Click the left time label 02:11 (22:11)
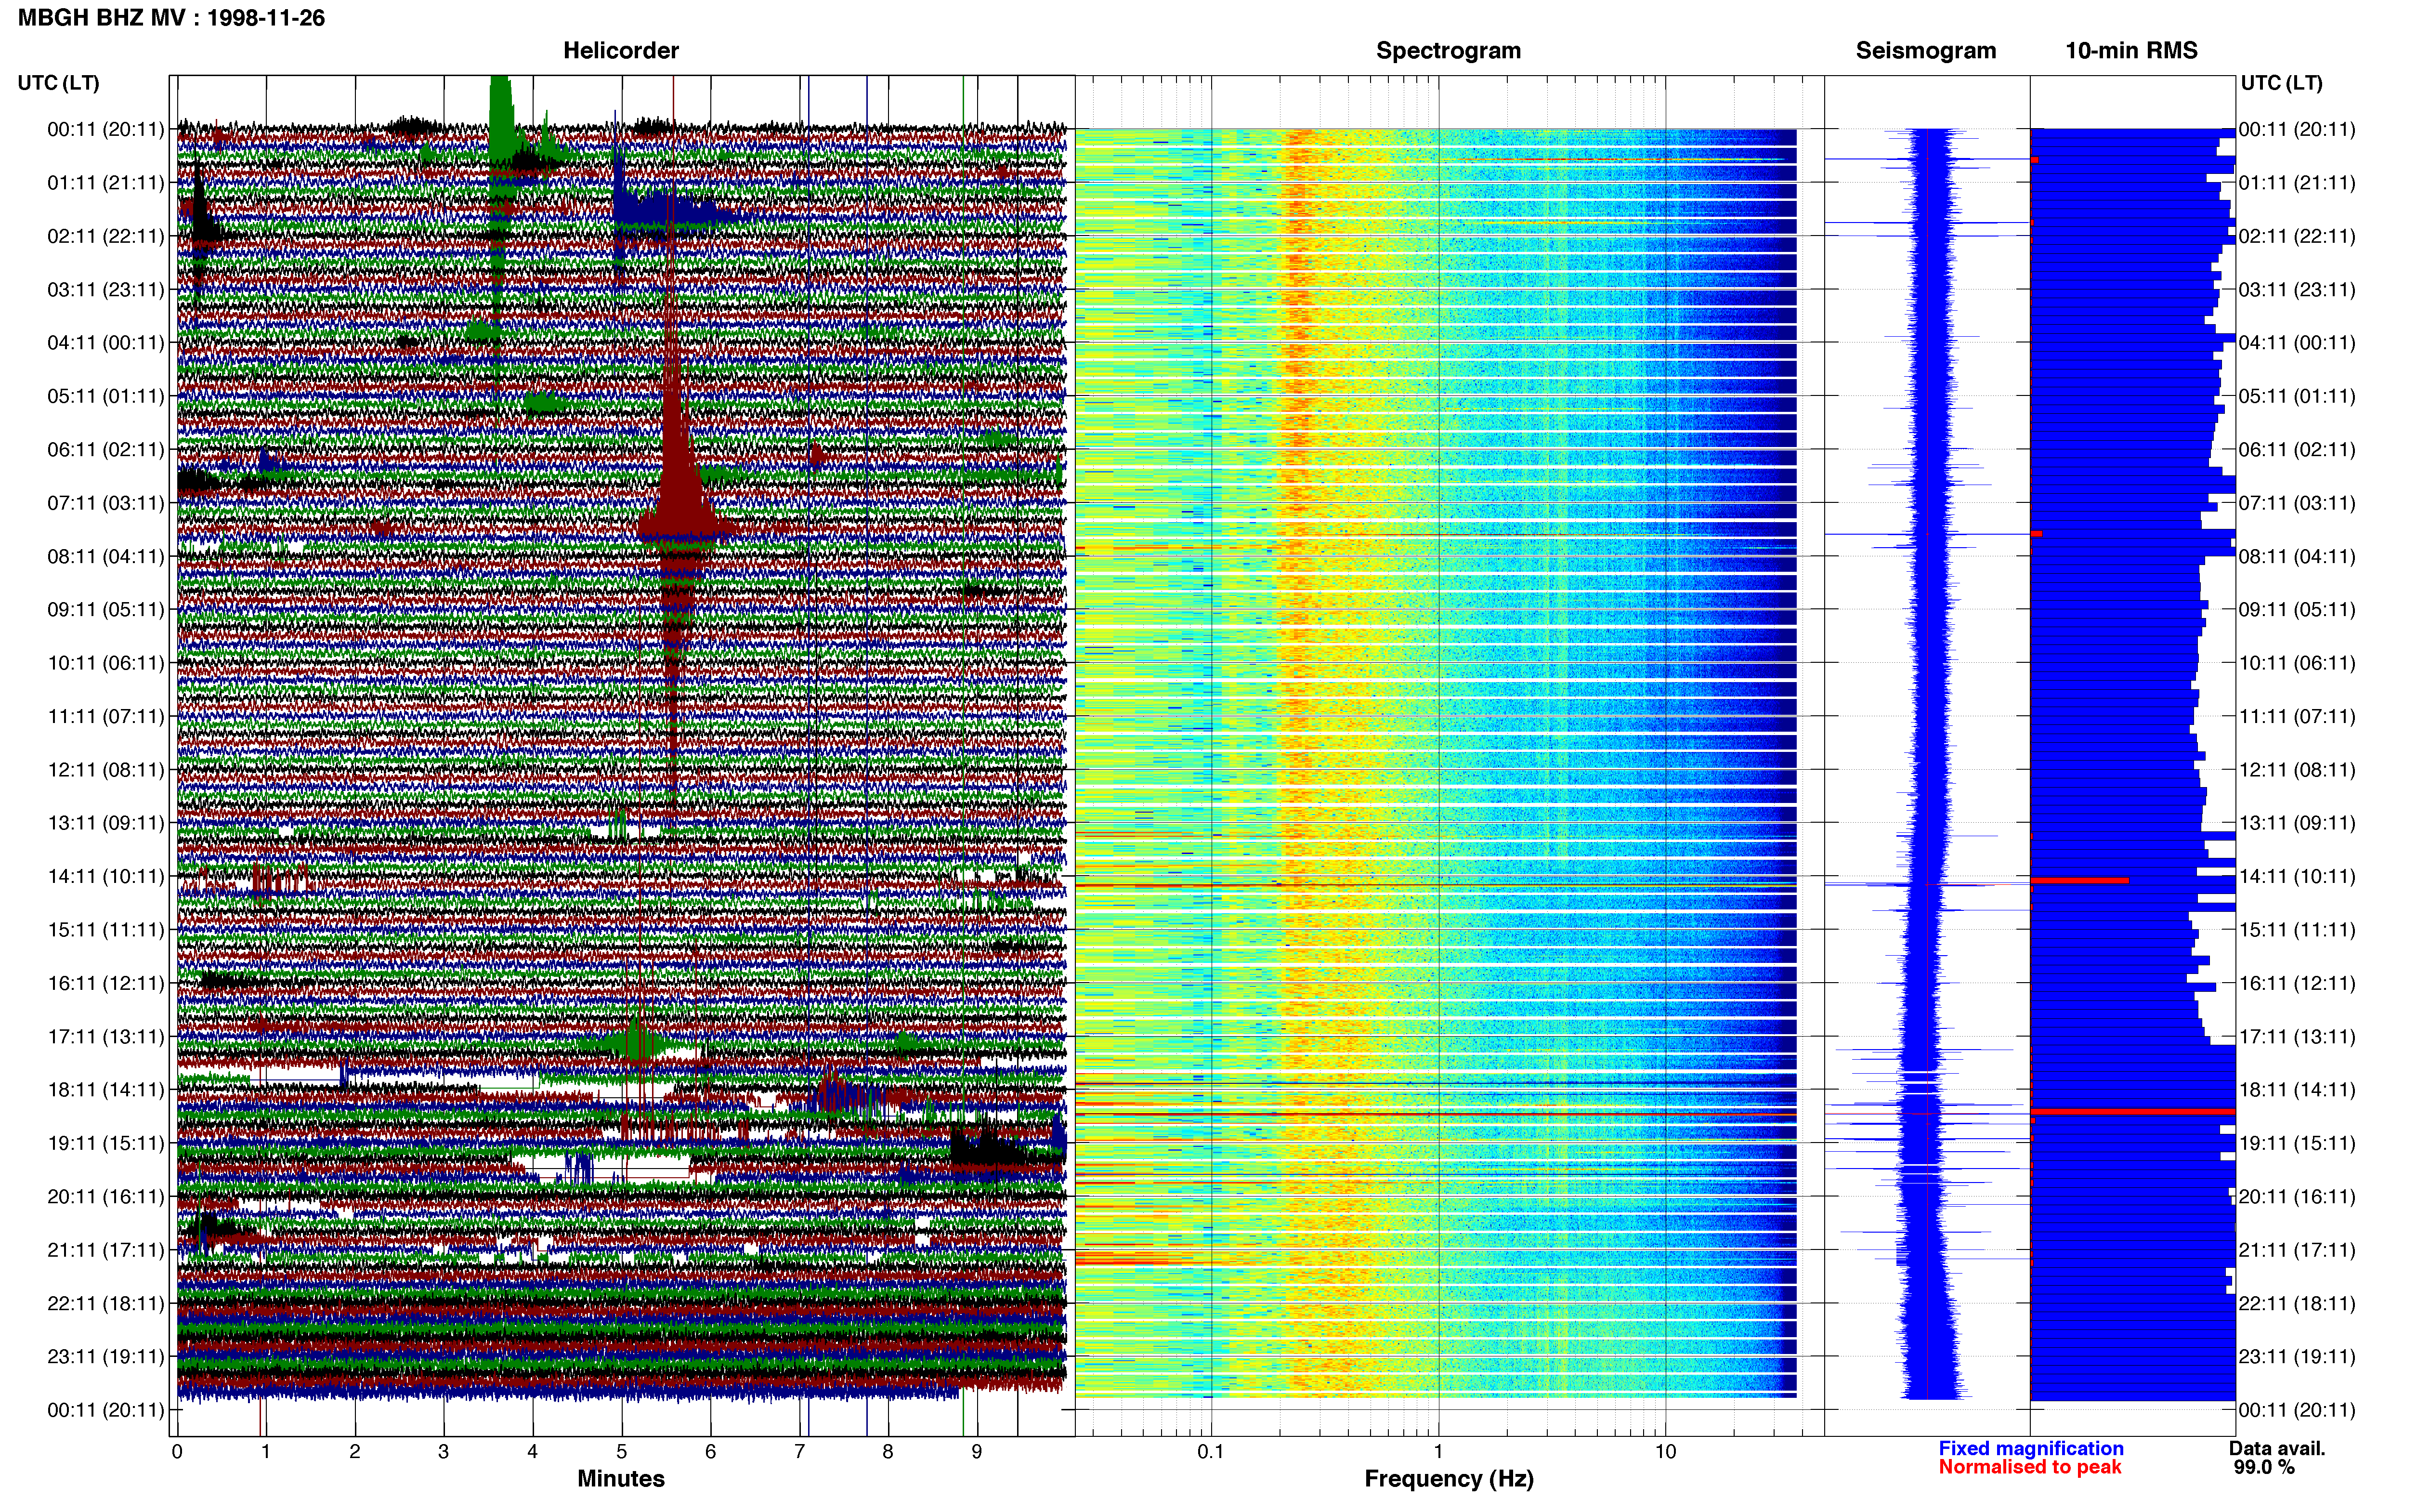 (106, 236)
